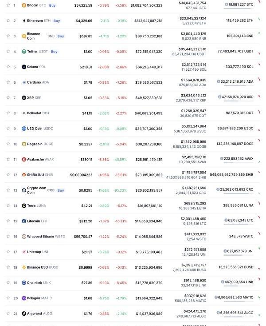Open the Algorand coin page link
The width and height of the screenshot is (266, 326).
35,314
